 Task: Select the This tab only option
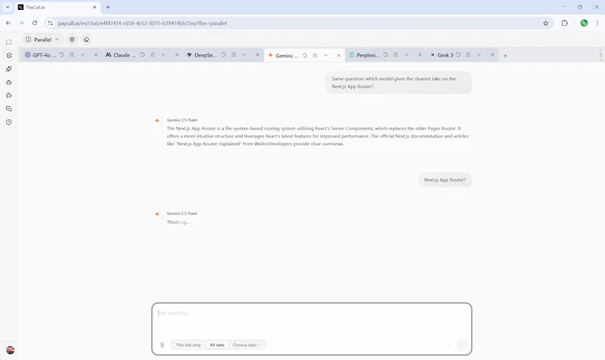pos(188,345)
